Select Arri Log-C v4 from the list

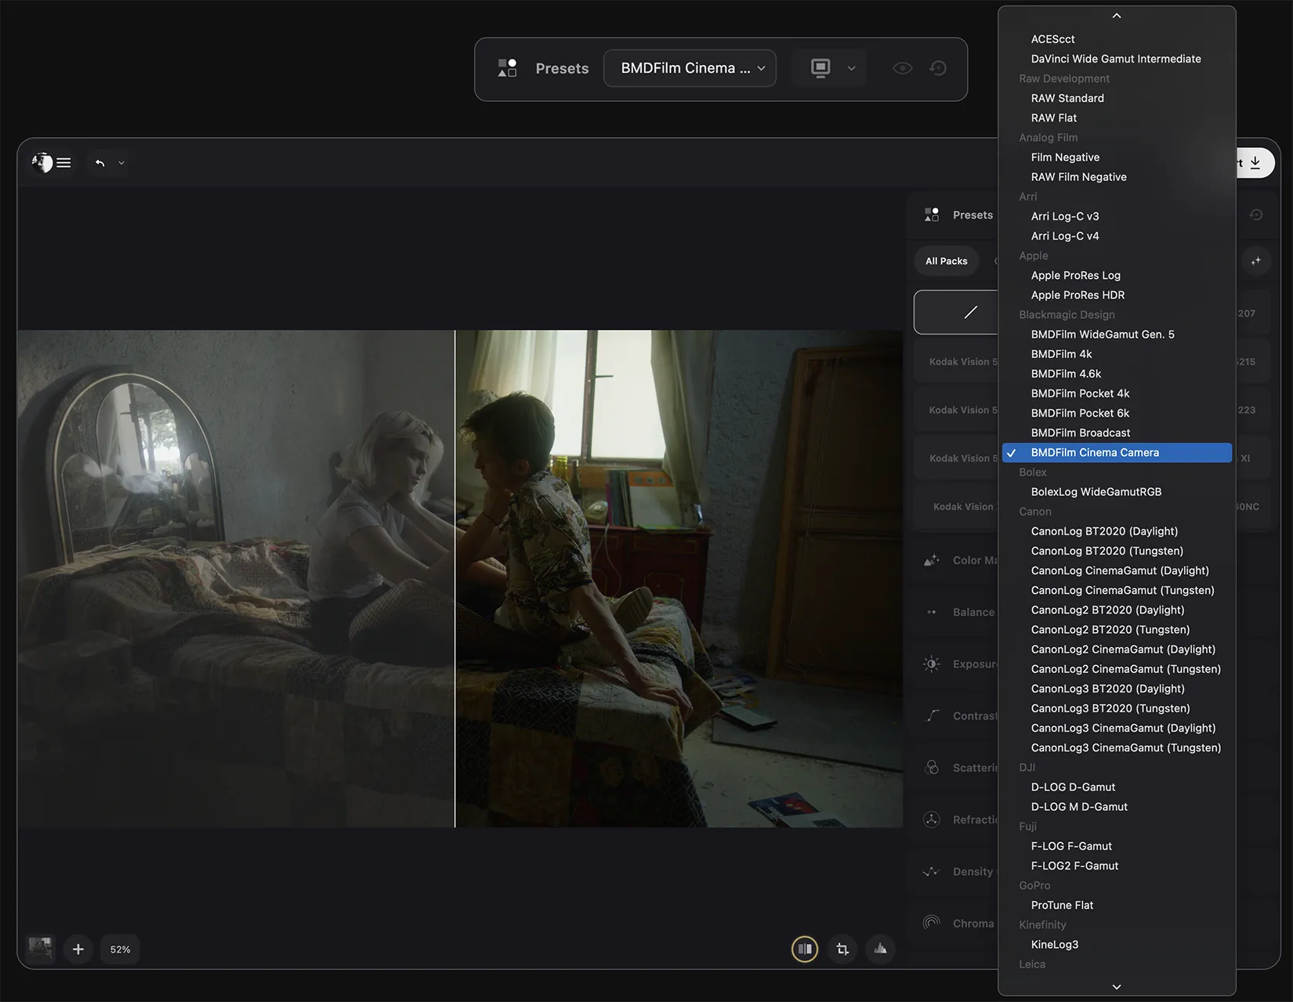pos(1065,235)
